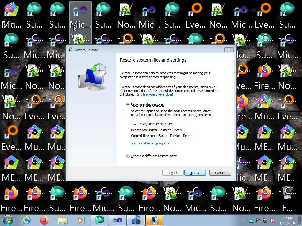Switch to System Restore taskbar button
The height and width of the screenshot is (226, 302).
[154, 220]
